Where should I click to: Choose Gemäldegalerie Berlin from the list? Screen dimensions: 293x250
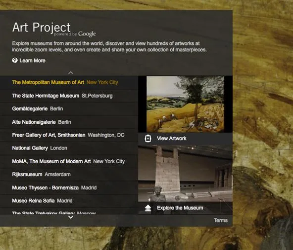(69, 108)
